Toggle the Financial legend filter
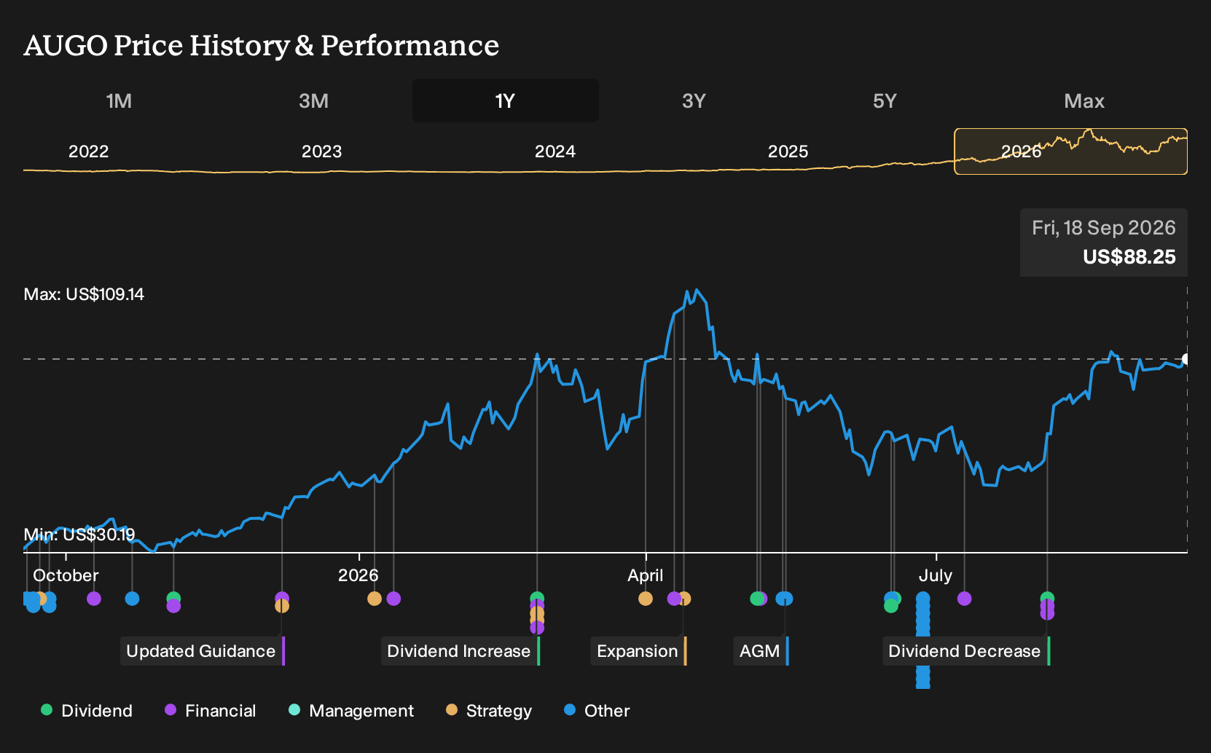The image size is (1211, 753). tap(211, 711)
